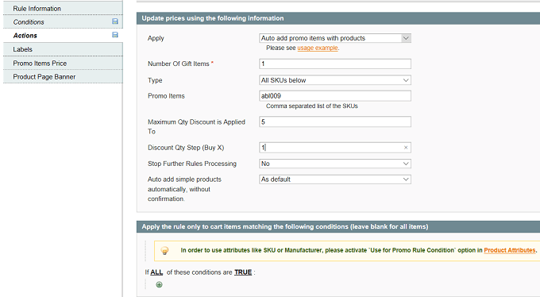Open the Rule Information tab
The height and width of the screenshot is (297, 540).
63,8
